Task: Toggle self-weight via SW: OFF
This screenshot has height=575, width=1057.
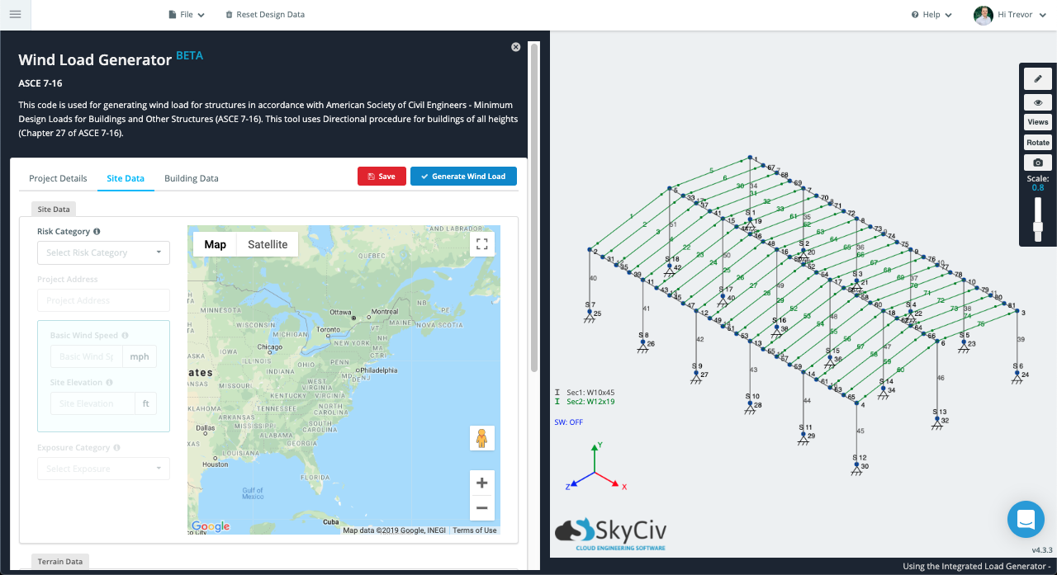Action: click(x=570, y=422)
